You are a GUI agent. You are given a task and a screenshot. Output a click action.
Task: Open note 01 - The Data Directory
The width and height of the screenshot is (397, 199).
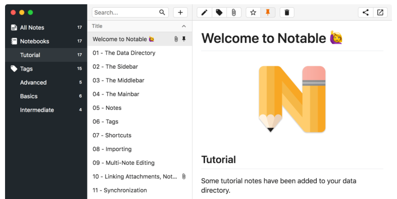click(x=140, y=53)
